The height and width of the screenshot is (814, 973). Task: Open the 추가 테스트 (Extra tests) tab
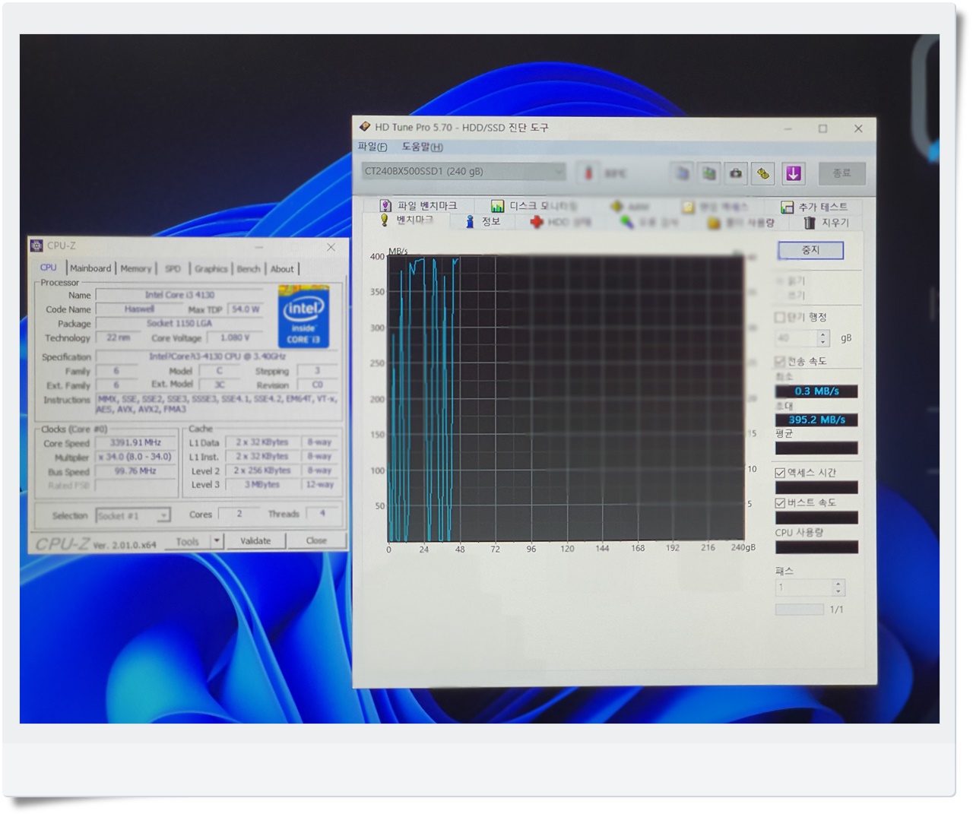pyautogui.click(x=814, y=207)
